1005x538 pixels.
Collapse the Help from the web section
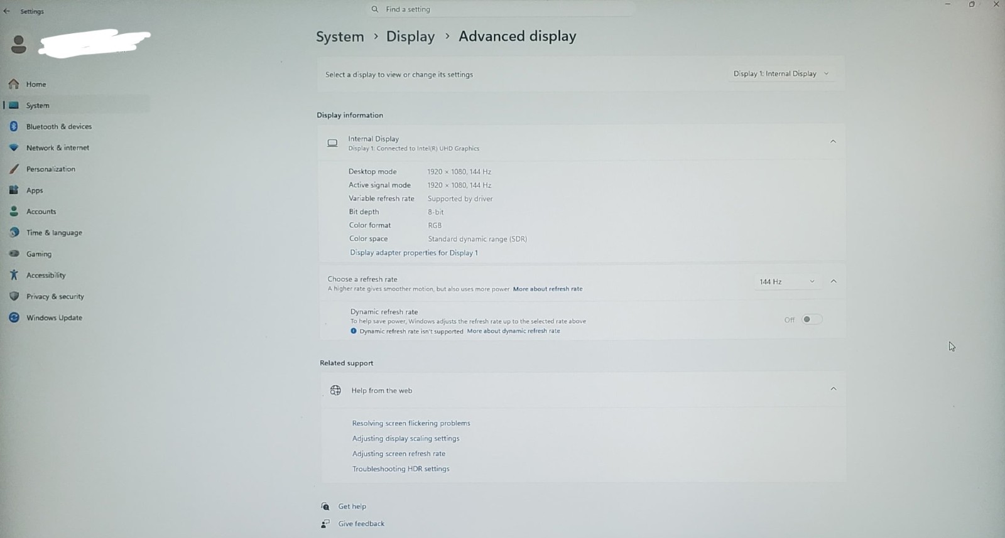[x=834, y=389]
